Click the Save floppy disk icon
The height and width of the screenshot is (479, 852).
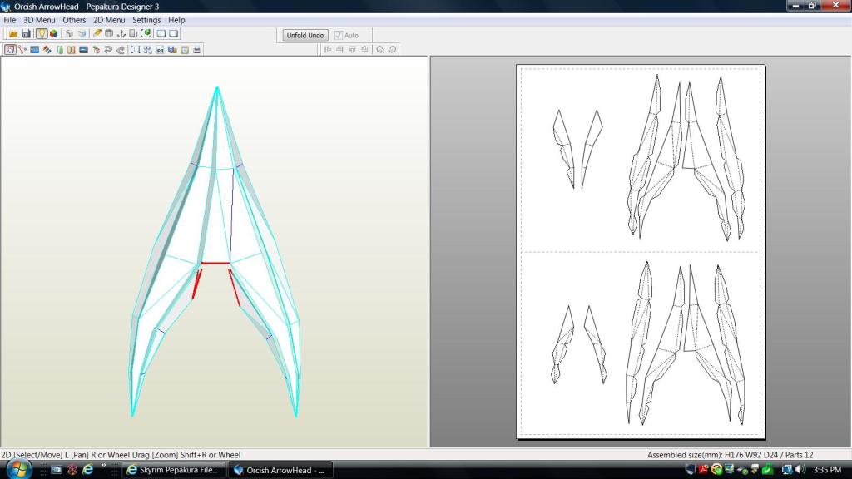[26, 33]
